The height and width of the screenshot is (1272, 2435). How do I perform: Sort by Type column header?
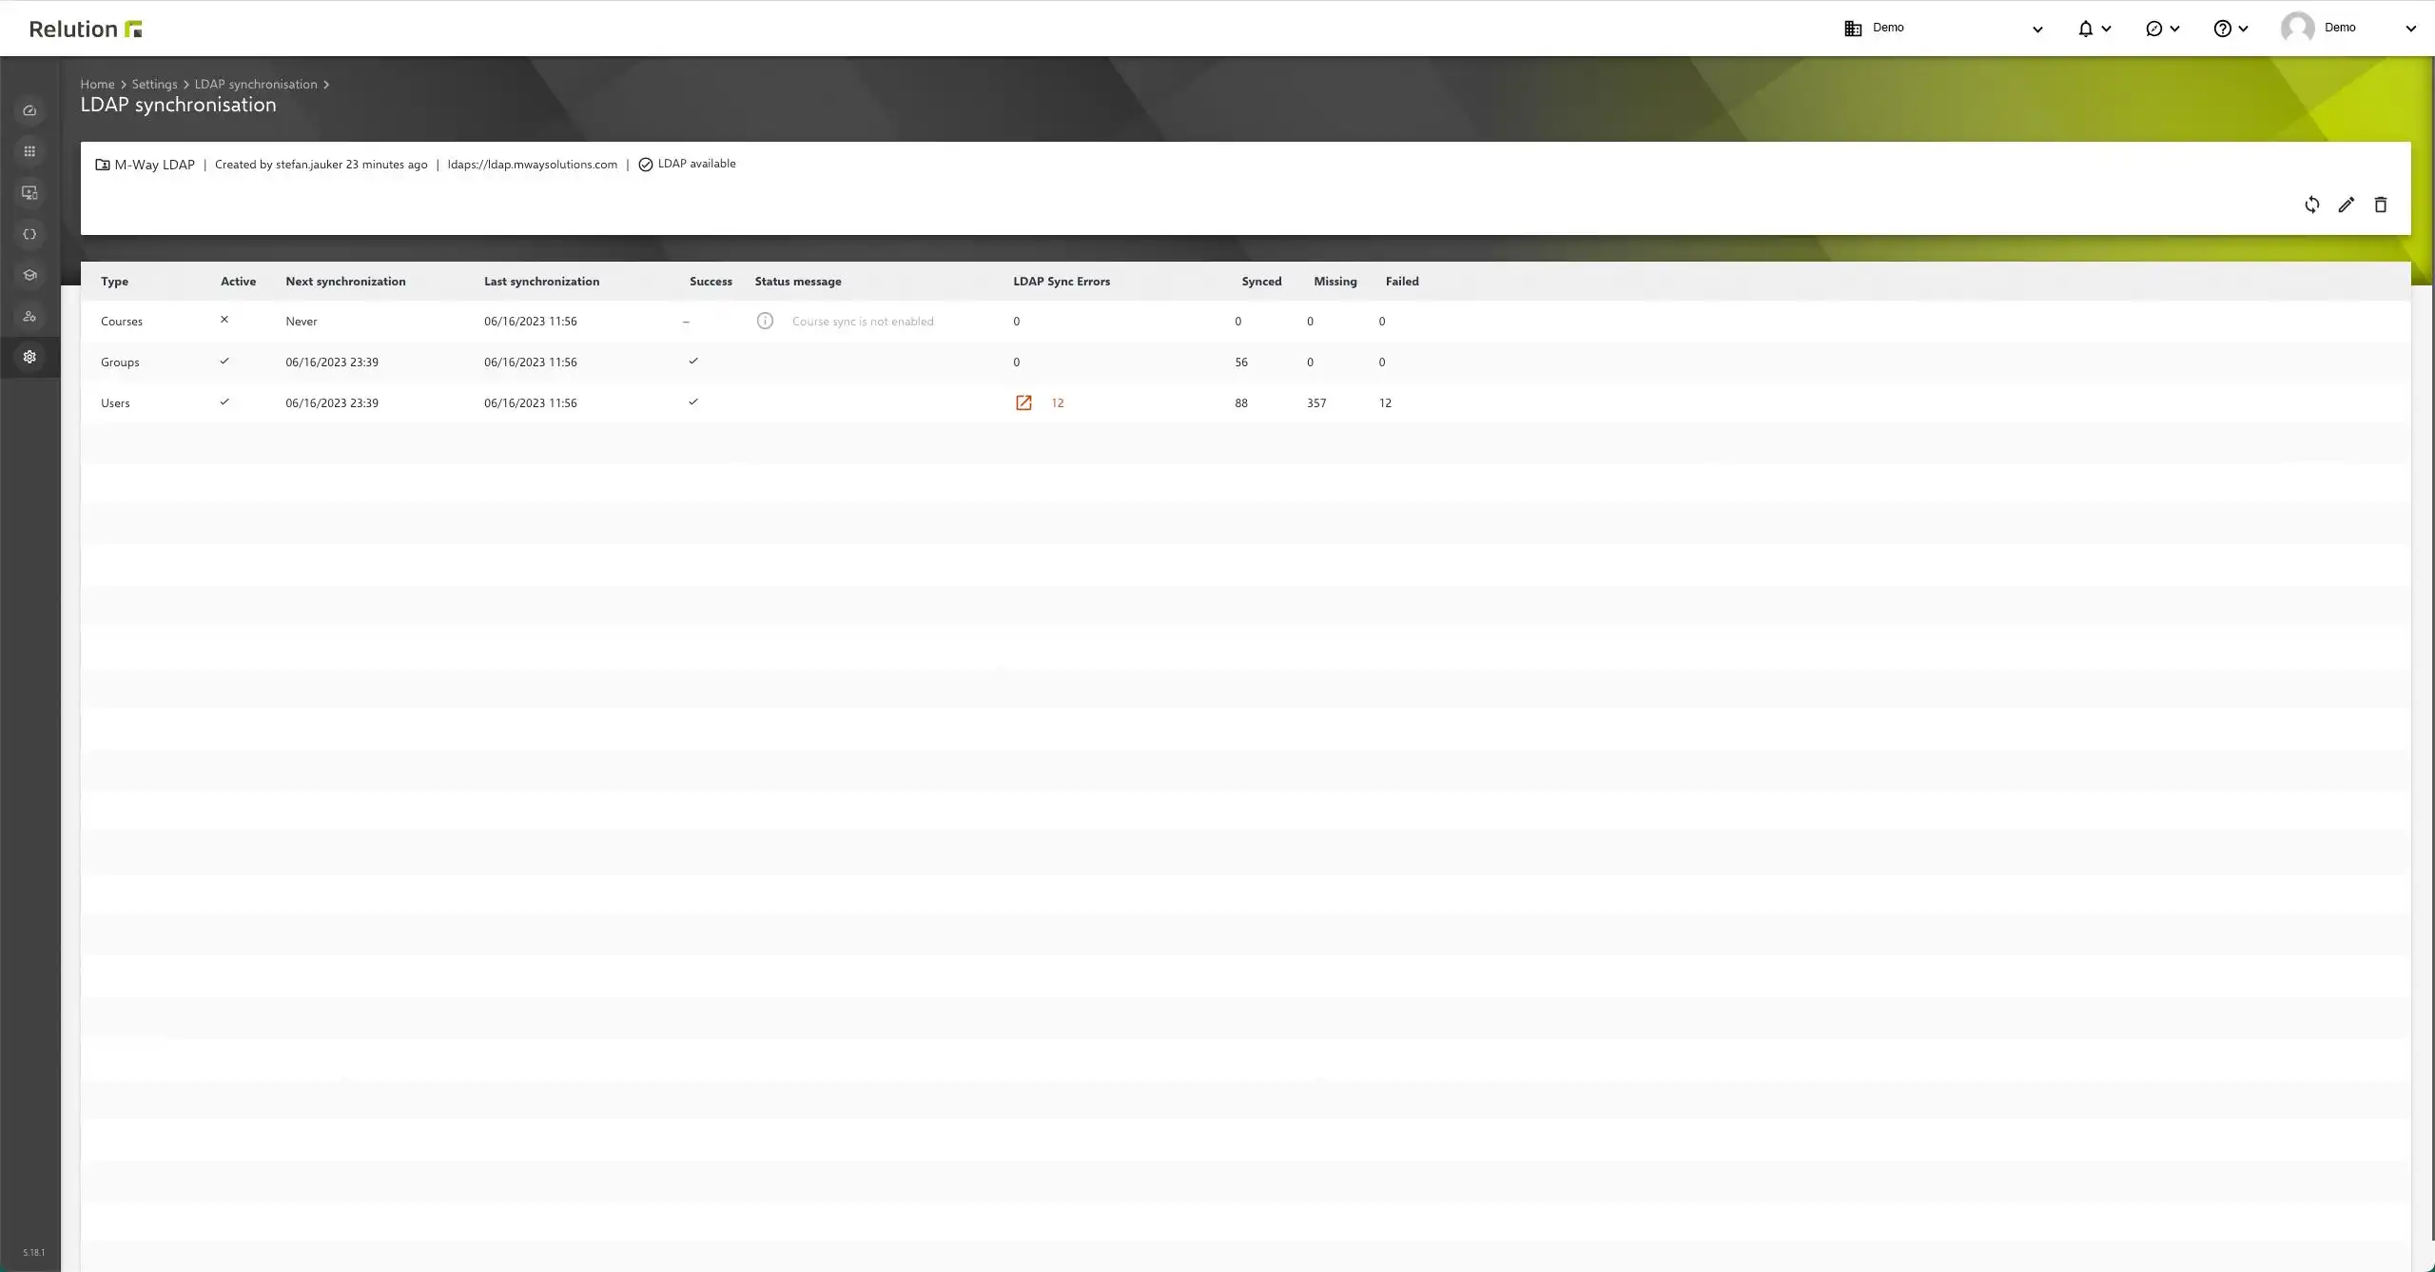[x=114, y=281]
